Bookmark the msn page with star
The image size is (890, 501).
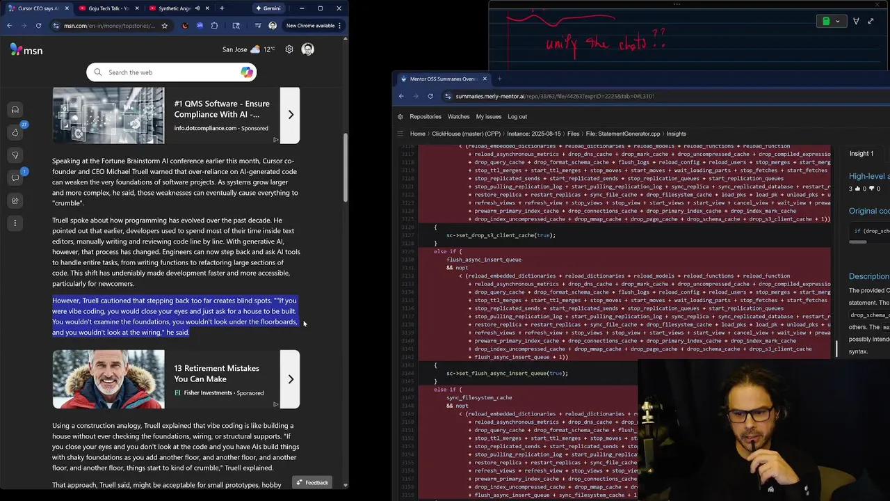pyautogui.click(x=165, y=26)
